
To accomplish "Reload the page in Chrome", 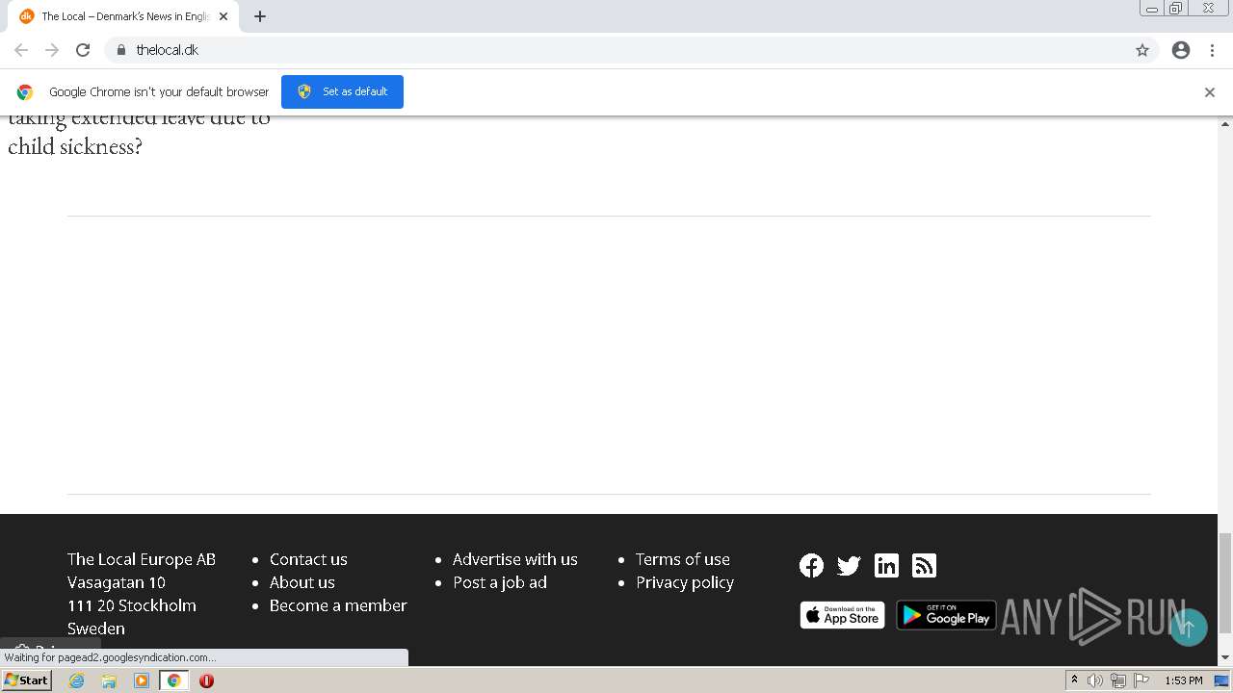I will [83, 50].
